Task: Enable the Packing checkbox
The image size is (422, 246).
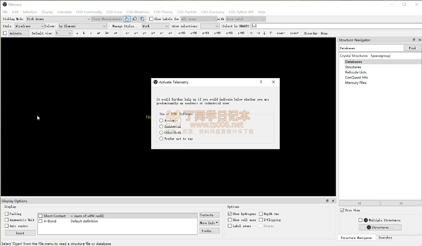Action: point(7,214)
